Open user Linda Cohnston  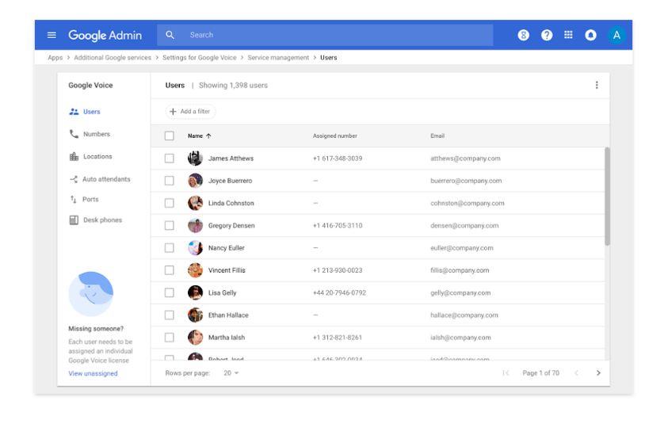pos(231,203)
